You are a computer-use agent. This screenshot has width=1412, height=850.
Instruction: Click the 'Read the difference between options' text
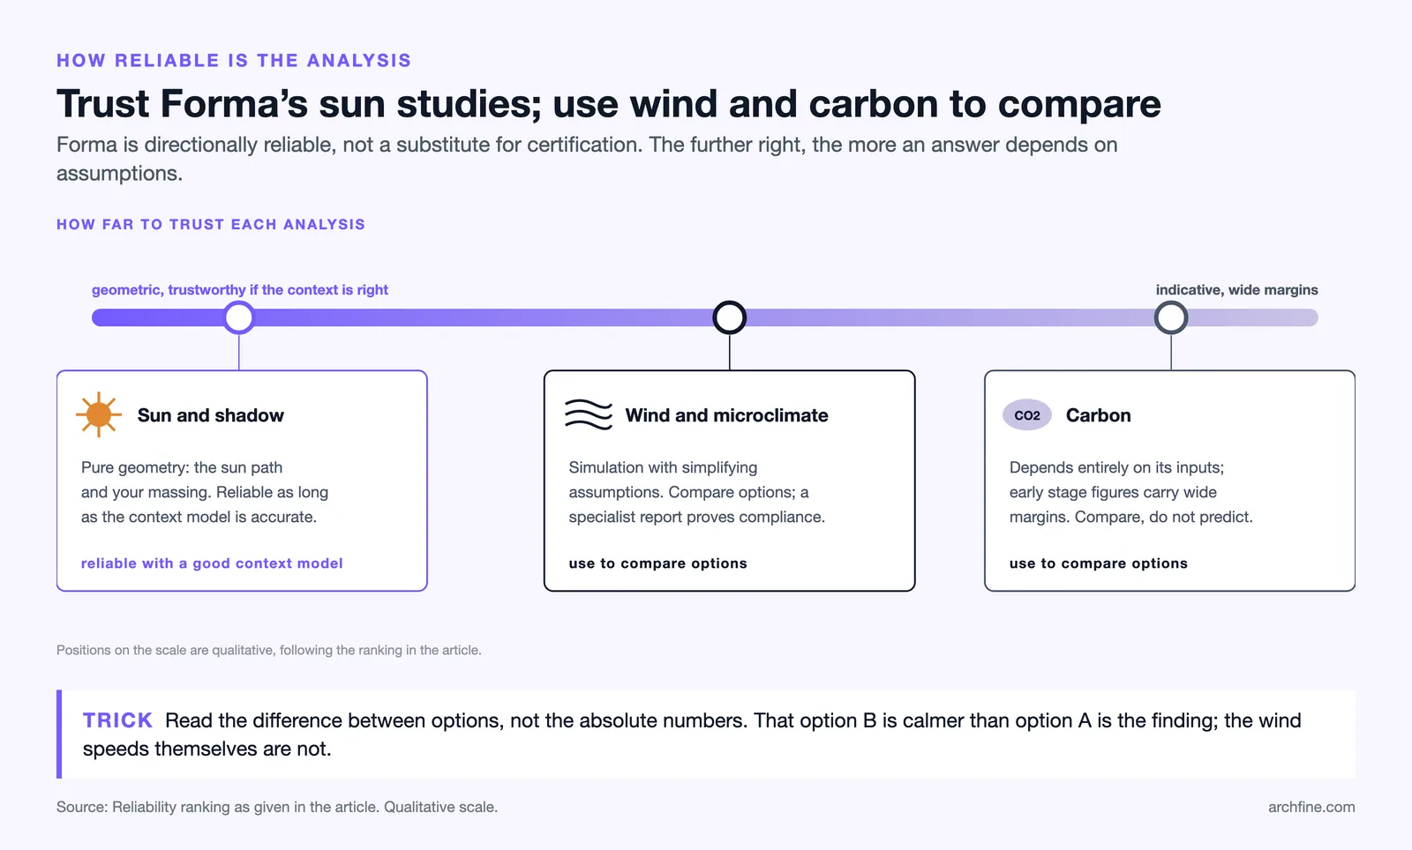pos(692,734)
